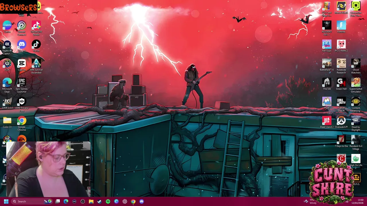
Task: Open the Windy weather widget
Action: [310, 201]
